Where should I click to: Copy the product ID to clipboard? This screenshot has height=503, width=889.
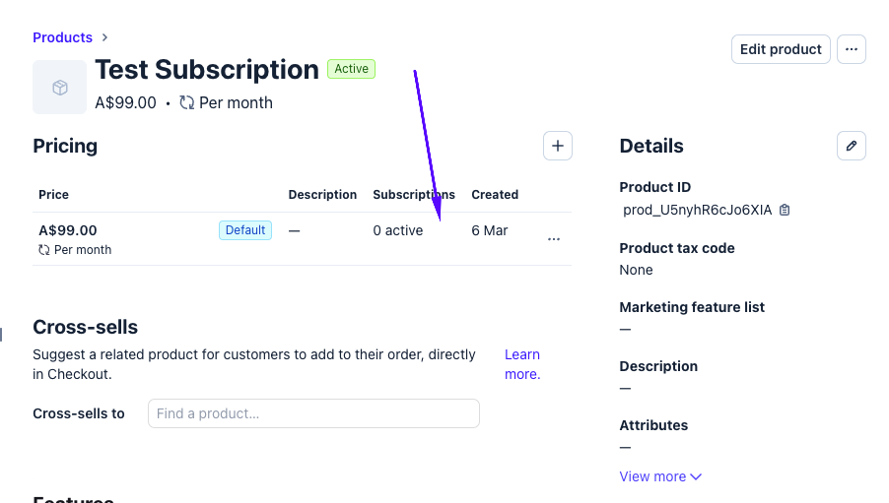(785, 210)
